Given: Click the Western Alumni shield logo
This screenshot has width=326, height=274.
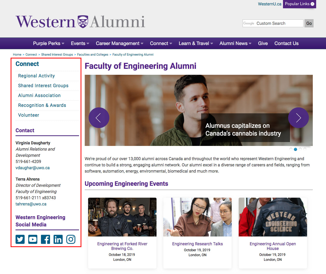Looking at the screenshot, I should (83, 22).
